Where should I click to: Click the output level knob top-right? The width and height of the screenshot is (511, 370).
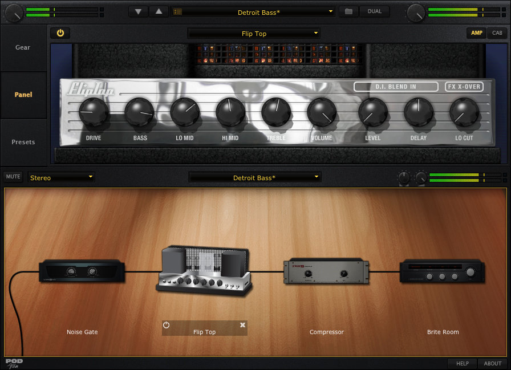416,13
